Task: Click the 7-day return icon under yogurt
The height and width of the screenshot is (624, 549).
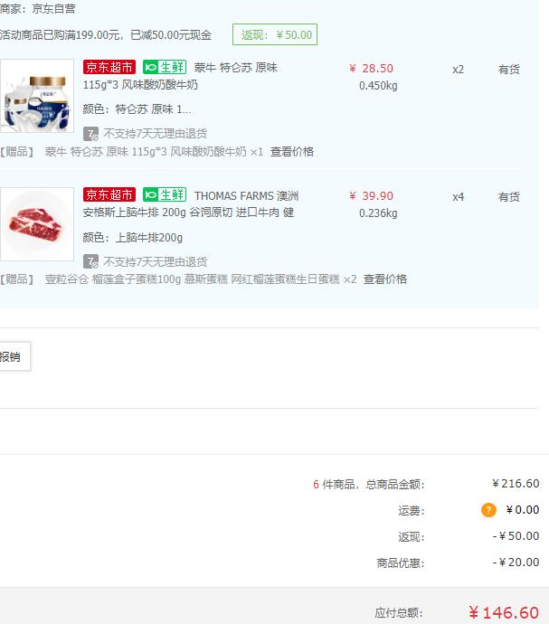Action: click(x=90, y=134)
